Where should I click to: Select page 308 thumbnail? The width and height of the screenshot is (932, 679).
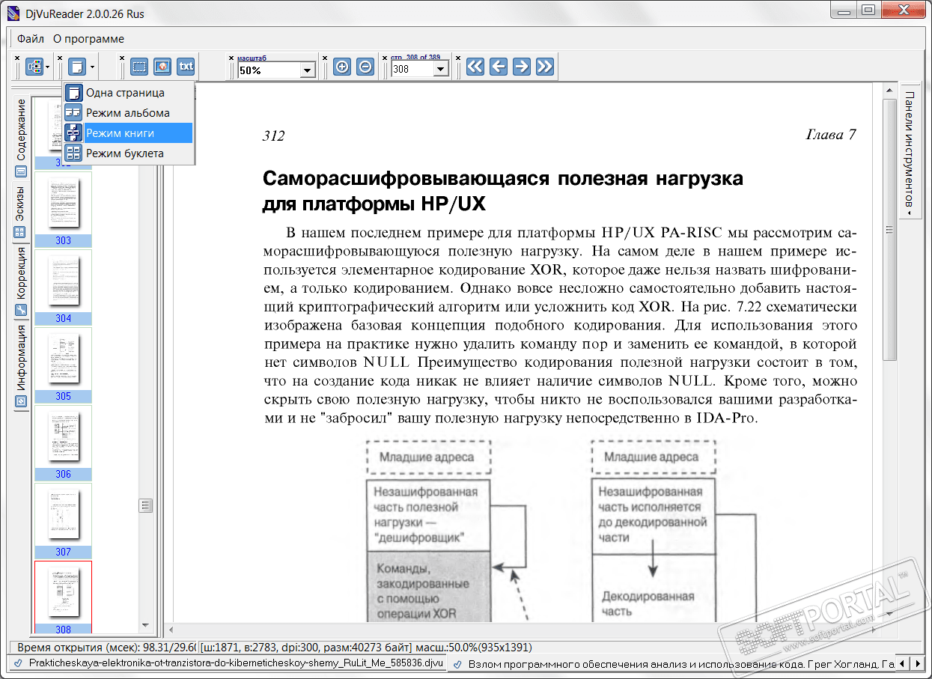63,598
